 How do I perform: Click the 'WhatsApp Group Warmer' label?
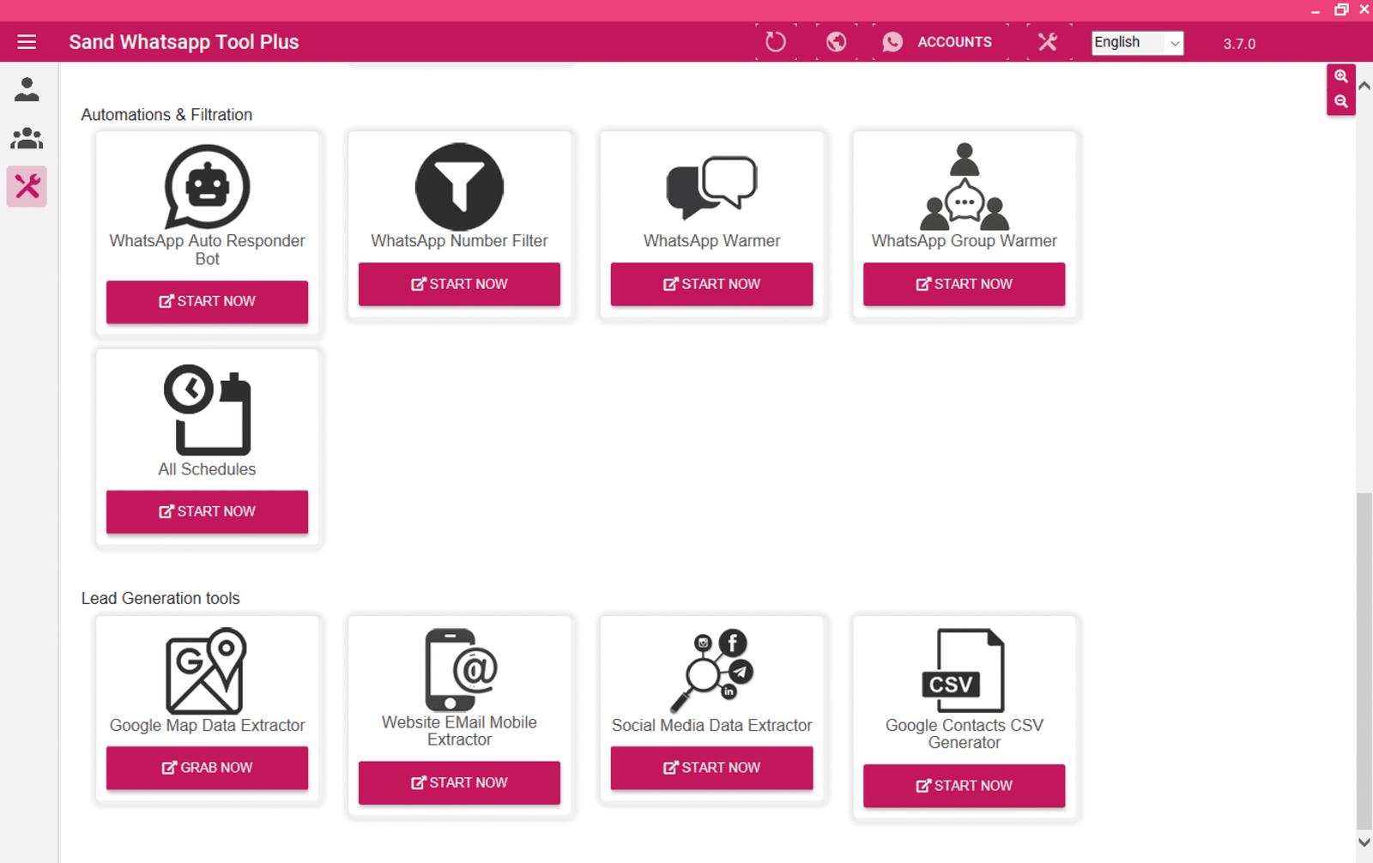(x=964, y=241)
